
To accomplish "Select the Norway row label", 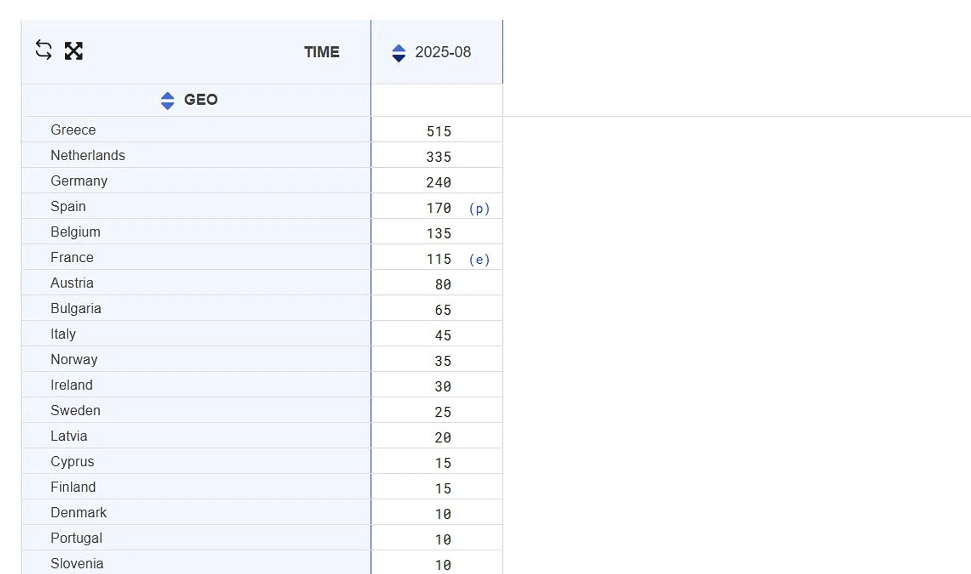I will click(74, 359).
